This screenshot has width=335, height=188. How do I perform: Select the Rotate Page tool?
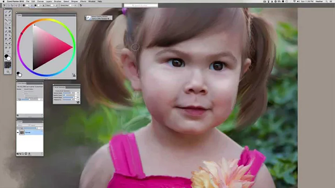(8, 52)
